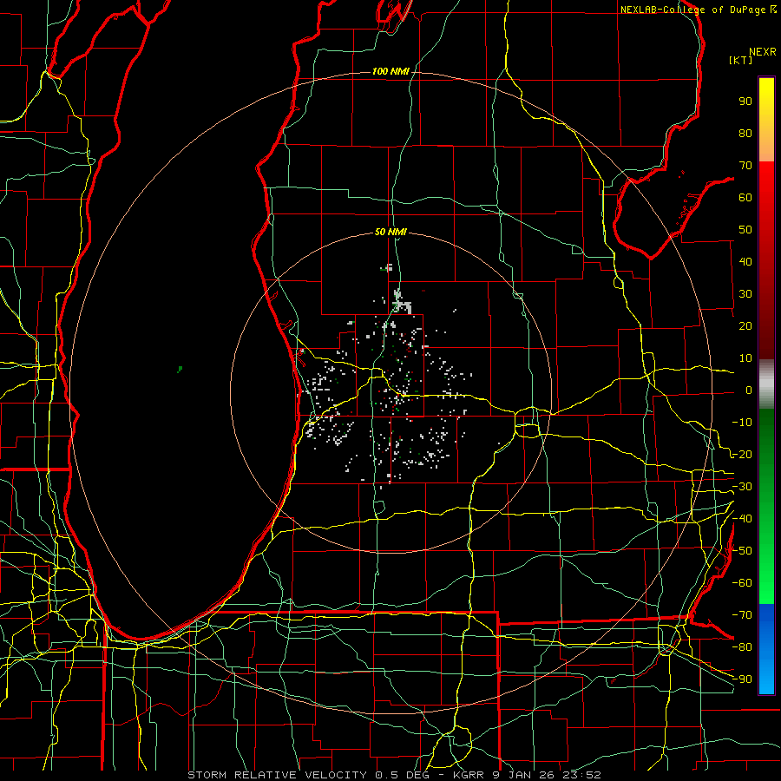The image size is (781, 781).
Task: Click the isolated green echo over Lake Michigan
Action: point(180,369)
